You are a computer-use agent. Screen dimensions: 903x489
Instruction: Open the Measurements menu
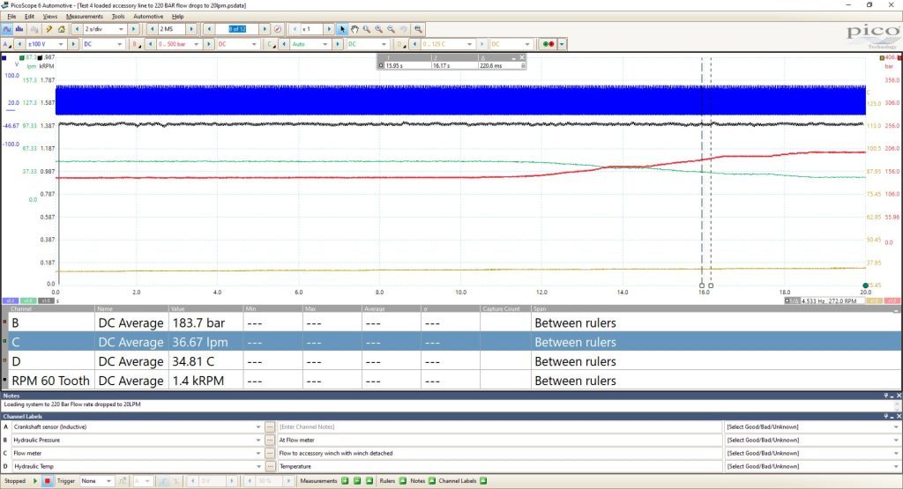pyautogui.click(x=84, y=17)
